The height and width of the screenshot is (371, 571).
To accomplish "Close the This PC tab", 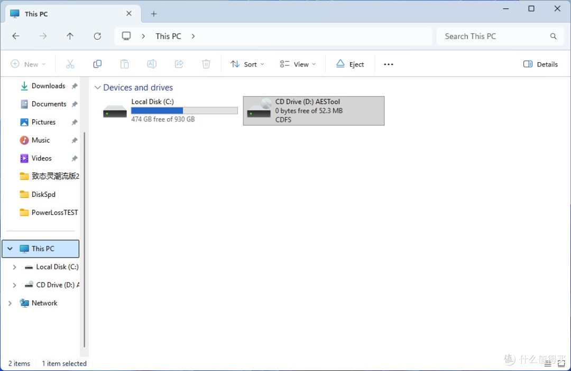I will [x=129, y=13].
